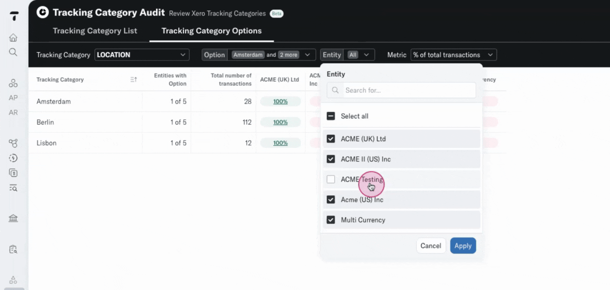Open the AR section in the sidebar
This screenshot has height=290, width=610.
13,113
